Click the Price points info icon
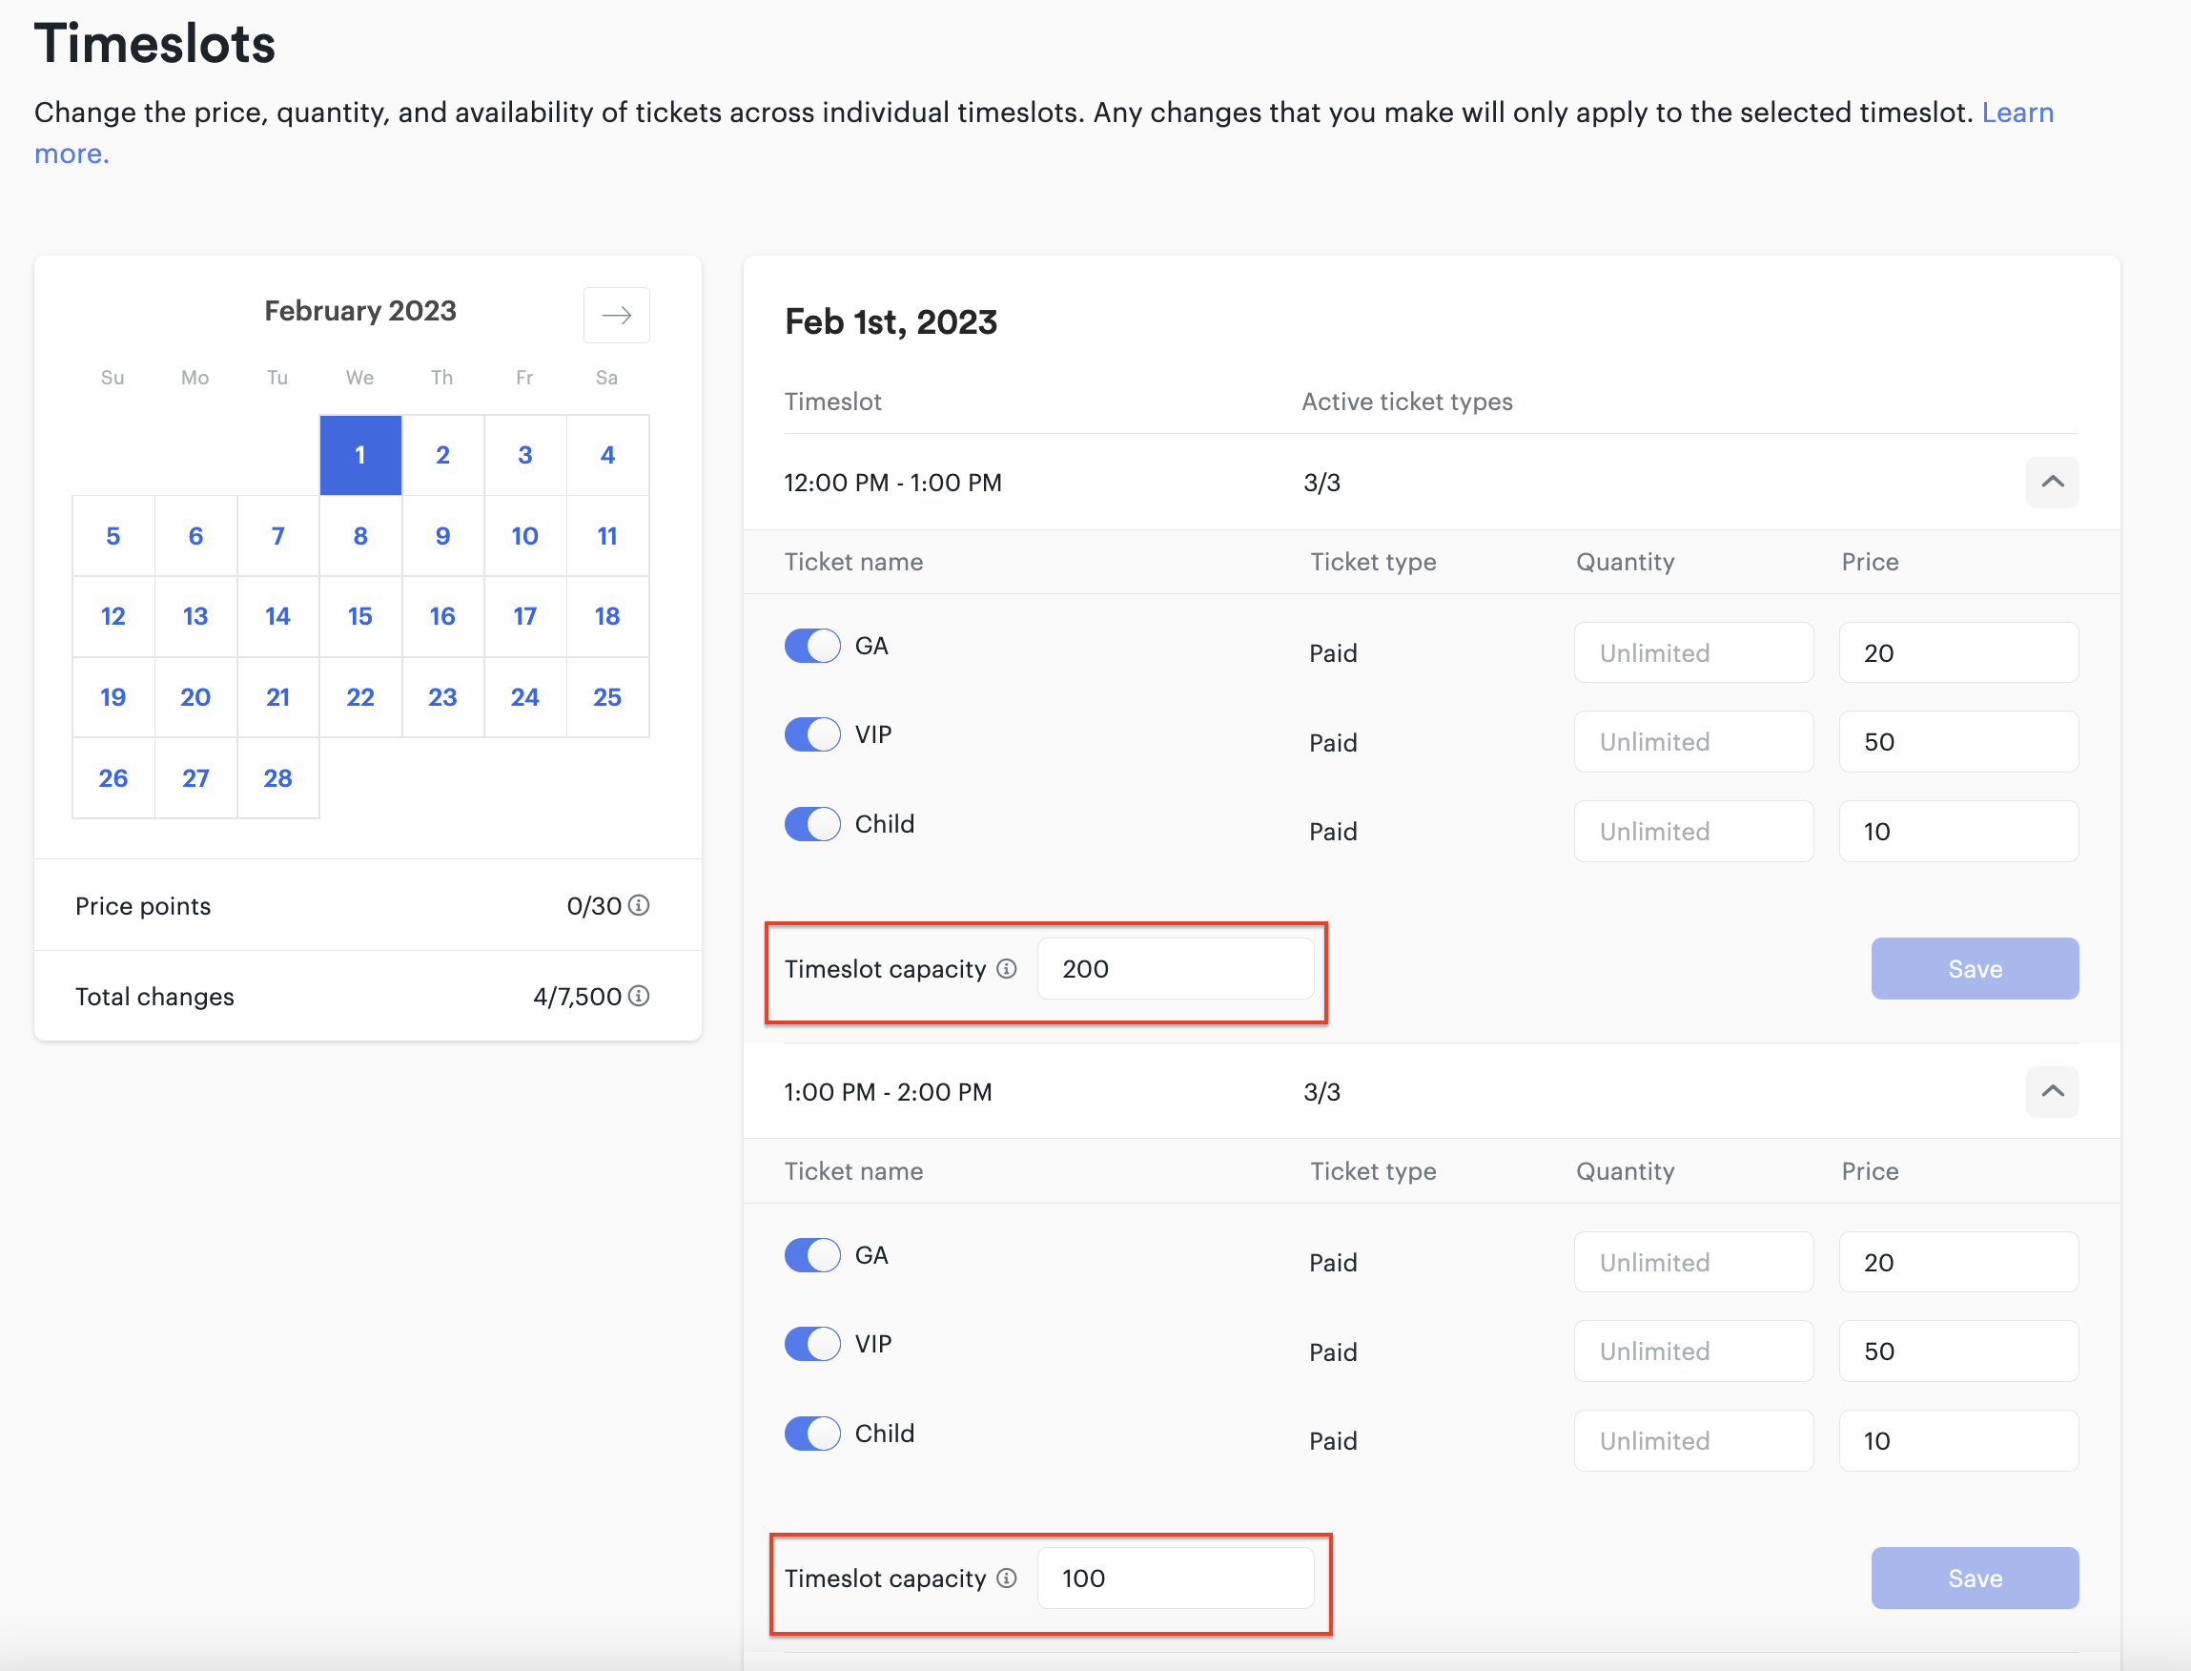This screenshot has width=2191, height=1671. point(639,905)
